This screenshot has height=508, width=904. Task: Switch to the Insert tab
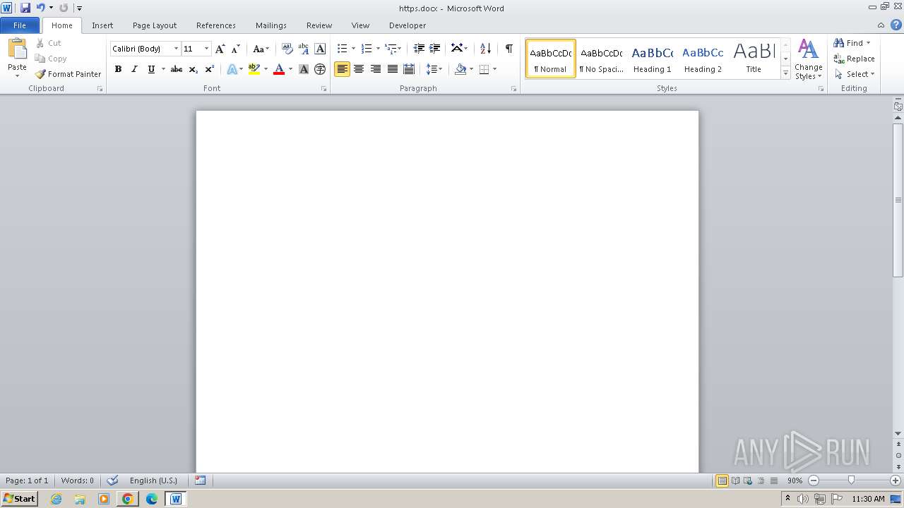point(102,25)
